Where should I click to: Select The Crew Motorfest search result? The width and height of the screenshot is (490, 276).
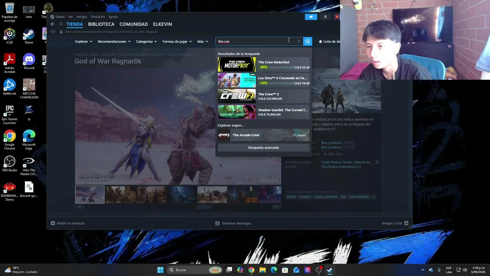coord(263,64)
